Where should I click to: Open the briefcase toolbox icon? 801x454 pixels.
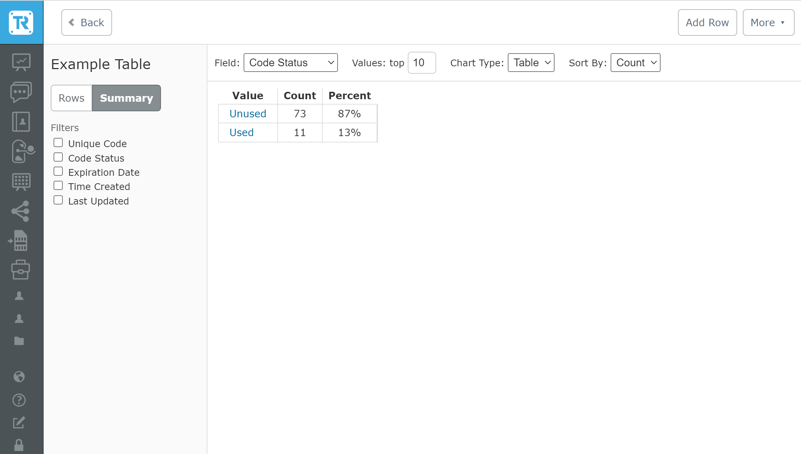coord(21,270)
